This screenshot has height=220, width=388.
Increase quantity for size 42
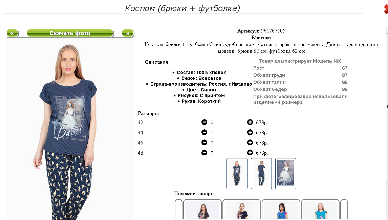250,122
